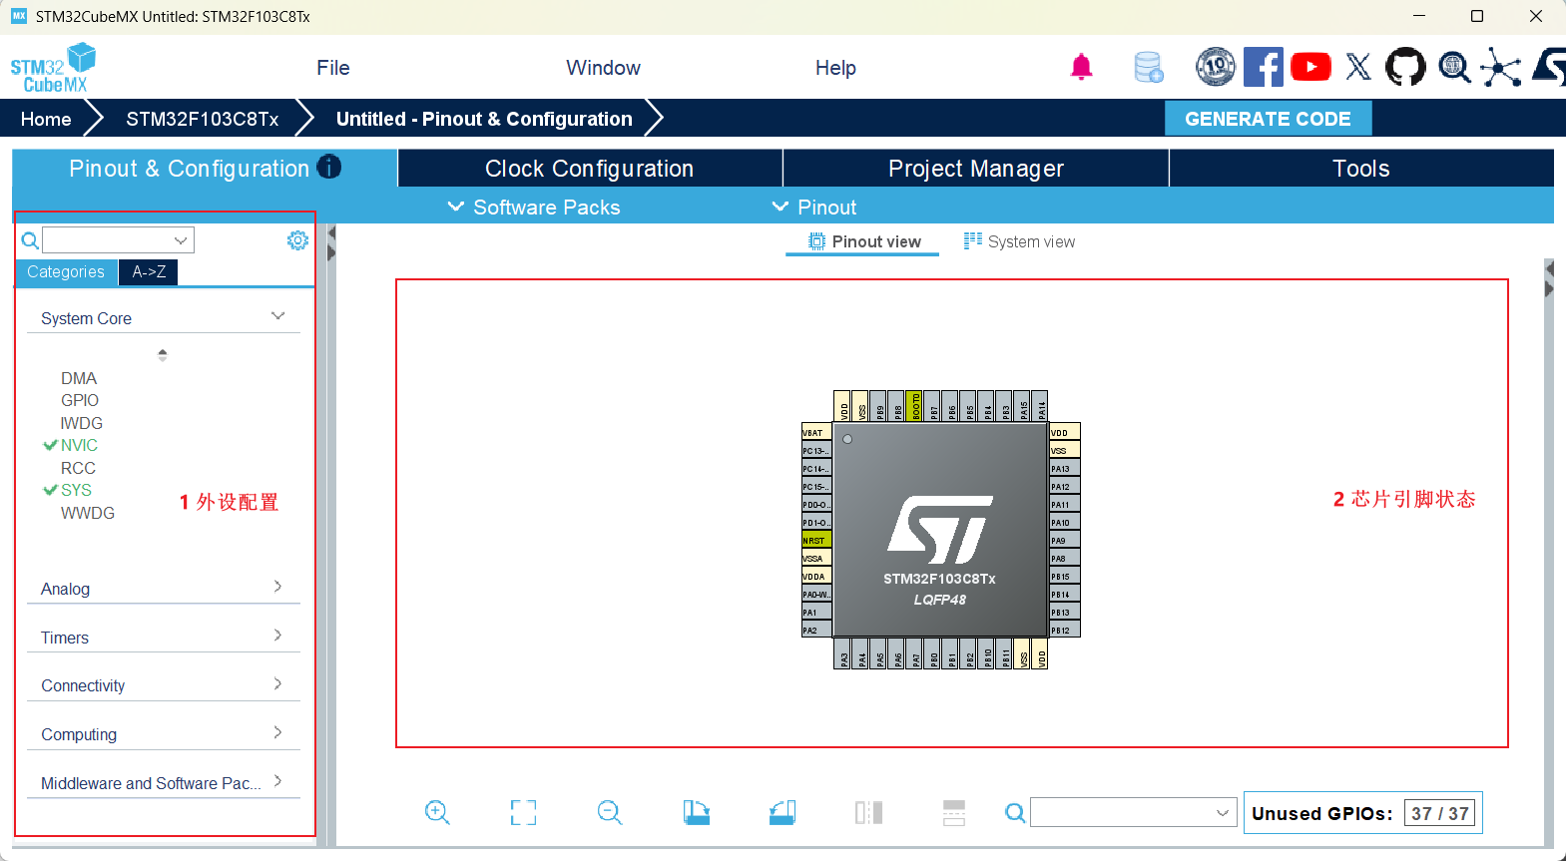Click the GENERATE CODE button

[x=1268, y=119]
